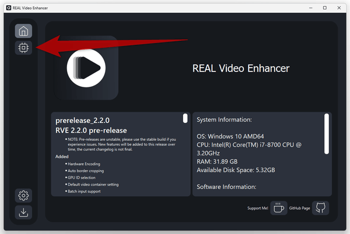This screenshot has height=234, width=350.
Task: Click 'Available Disk Space: 5.32GB' line
Action: (236, 170)
